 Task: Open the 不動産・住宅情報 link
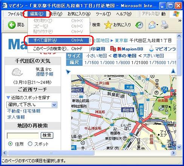point(24,111)
